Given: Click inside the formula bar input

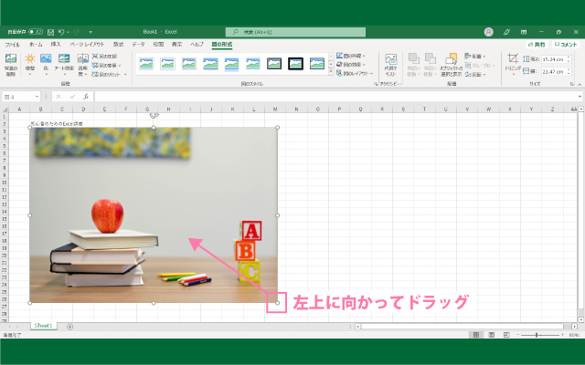Looking at the screenshot, I should (x=335, y=97).
